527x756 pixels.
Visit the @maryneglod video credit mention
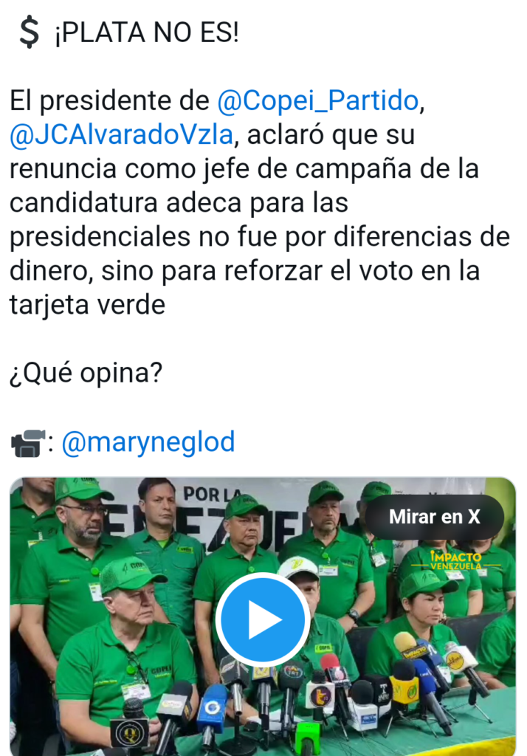pos(148,441)
